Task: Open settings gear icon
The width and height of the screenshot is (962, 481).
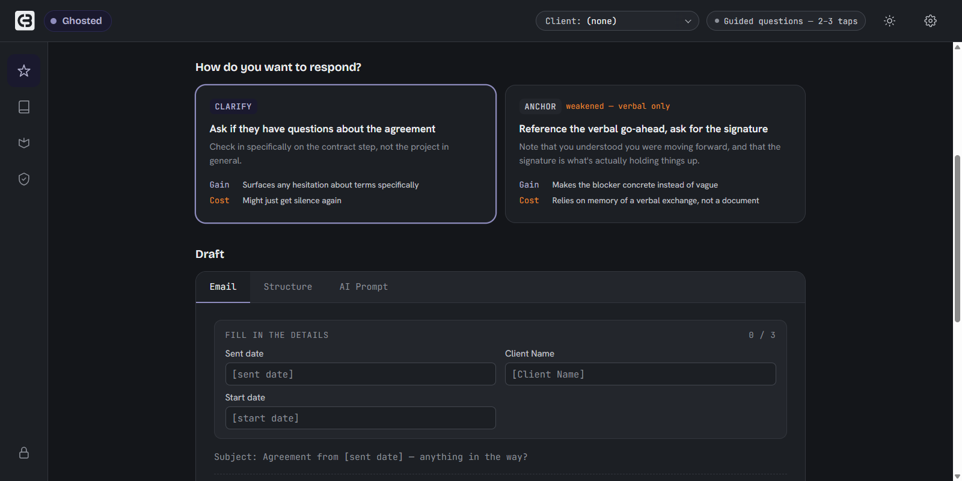Action: coord(930,21)
